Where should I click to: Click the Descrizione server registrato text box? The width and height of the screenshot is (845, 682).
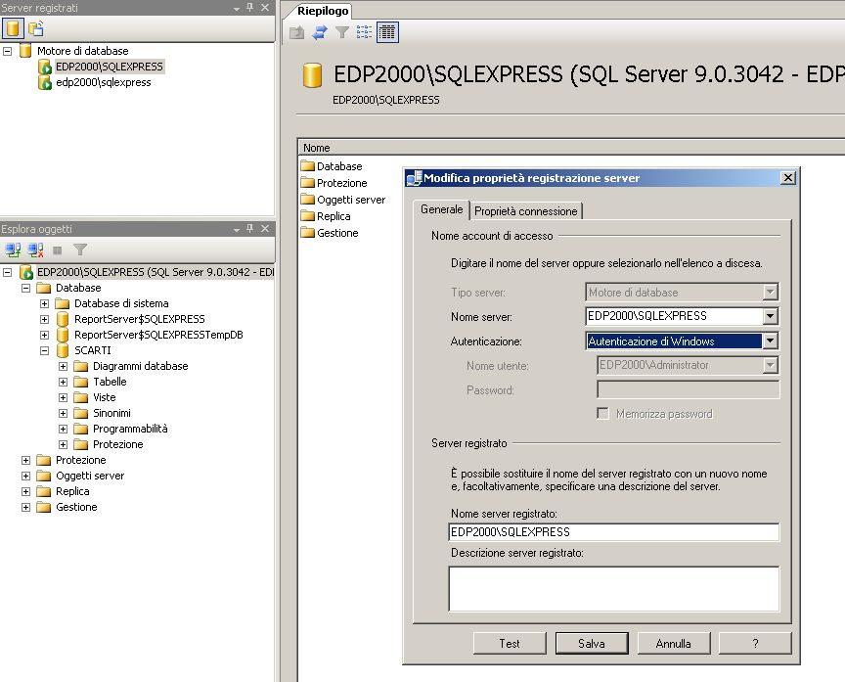614,589
